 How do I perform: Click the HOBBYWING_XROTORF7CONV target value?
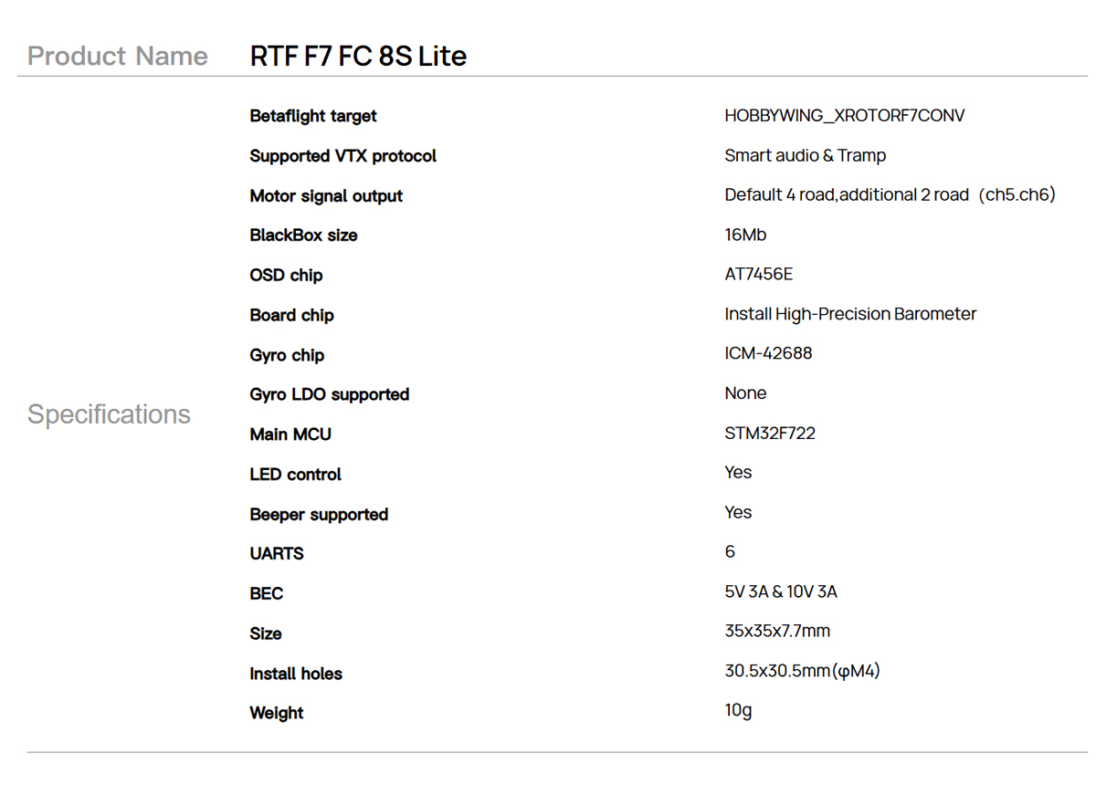coord(844,116)
